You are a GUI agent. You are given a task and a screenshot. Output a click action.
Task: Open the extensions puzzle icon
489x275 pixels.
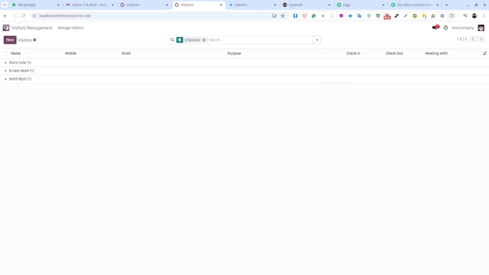pyautogui.click(x=452, y=16)
